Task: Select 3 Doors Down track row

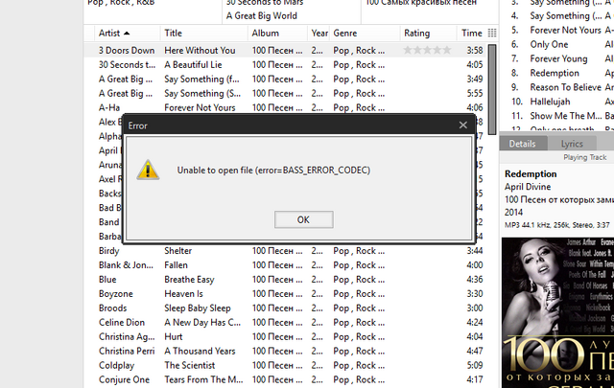Action: [x=285, y=50]
